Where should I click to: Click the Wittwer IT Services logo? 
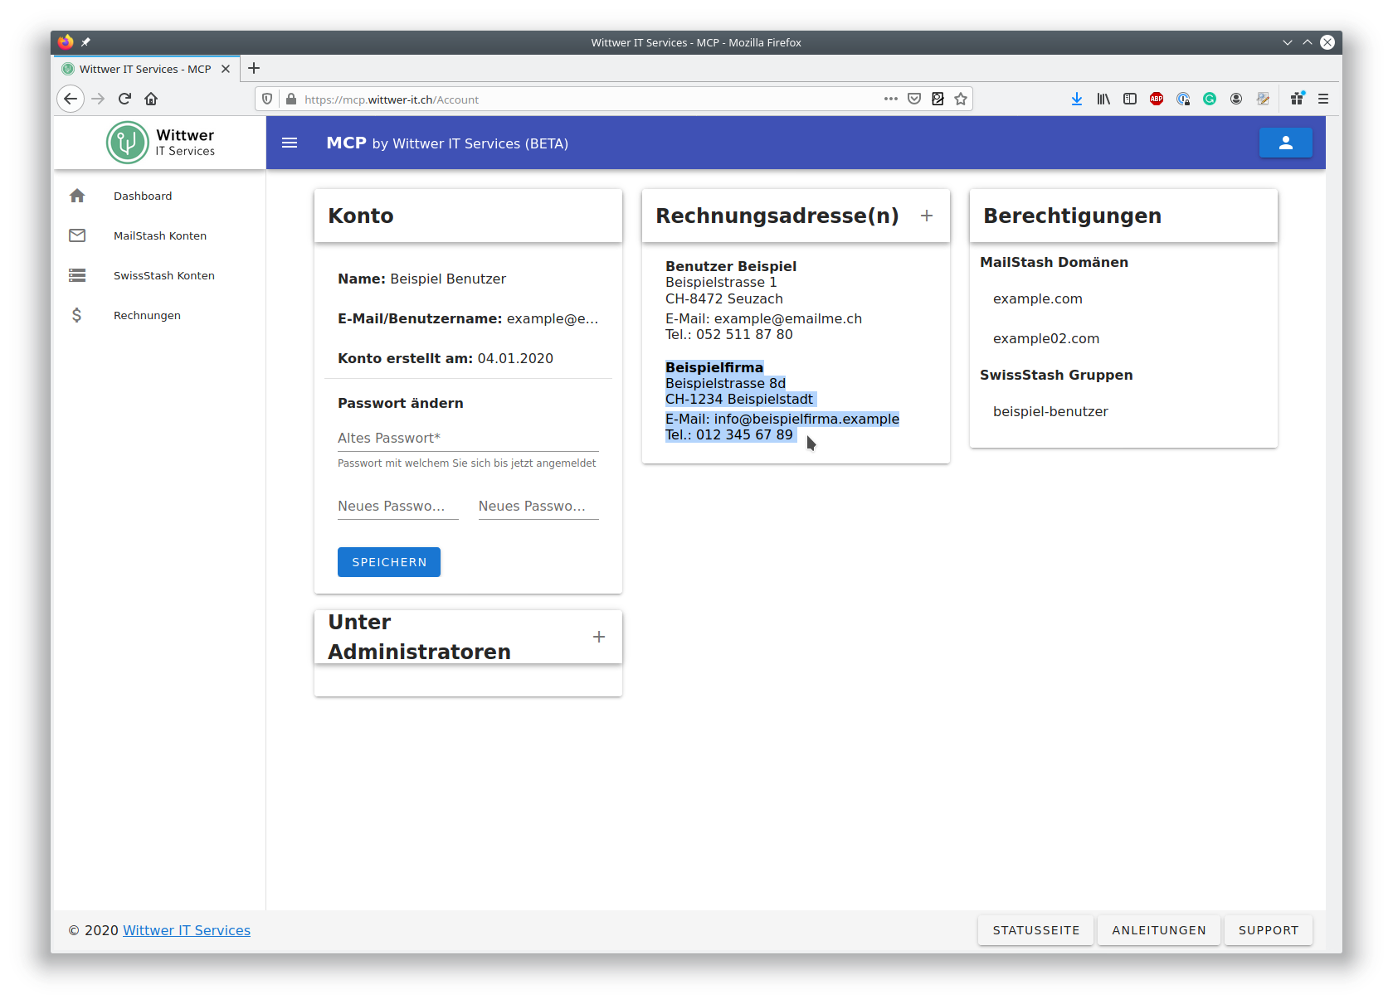[160, 143]
